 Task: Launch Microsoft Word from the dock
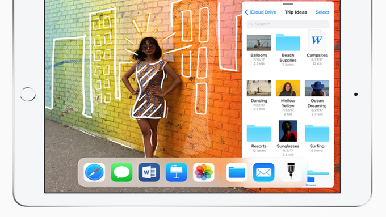[x=149, y=172]
